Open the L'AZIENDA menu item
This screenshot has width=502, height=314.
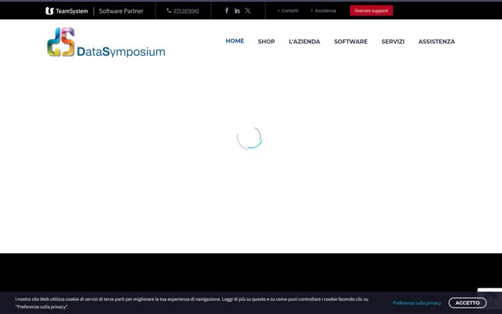tap(305, 42)
